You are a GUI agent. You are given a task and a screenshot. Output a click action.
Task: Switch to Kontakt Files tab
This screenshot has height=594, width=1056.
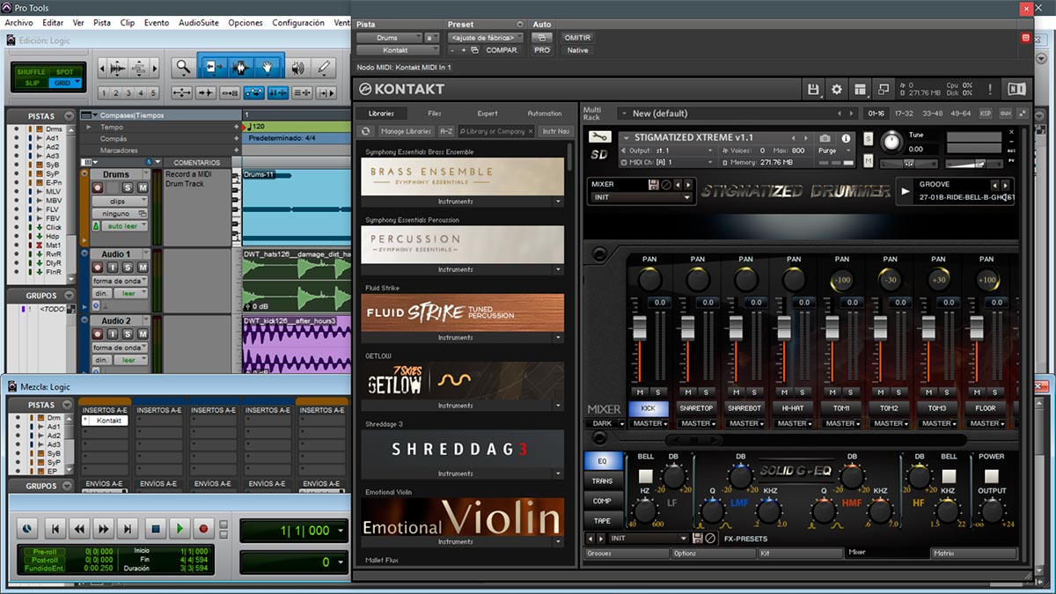(x=435, y=114)
